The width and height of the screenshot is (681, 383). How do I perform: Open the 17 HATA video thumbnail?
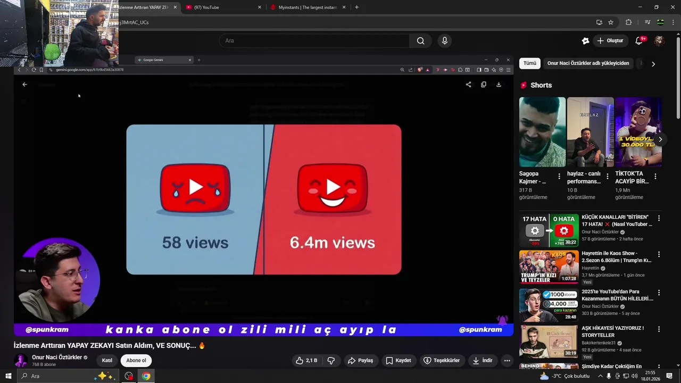pyautogui.click(x=549, y=230)
